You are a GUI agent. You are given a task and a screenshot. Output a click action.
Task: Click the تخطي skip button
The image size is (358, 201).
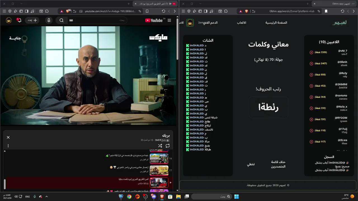pos(251,164)
